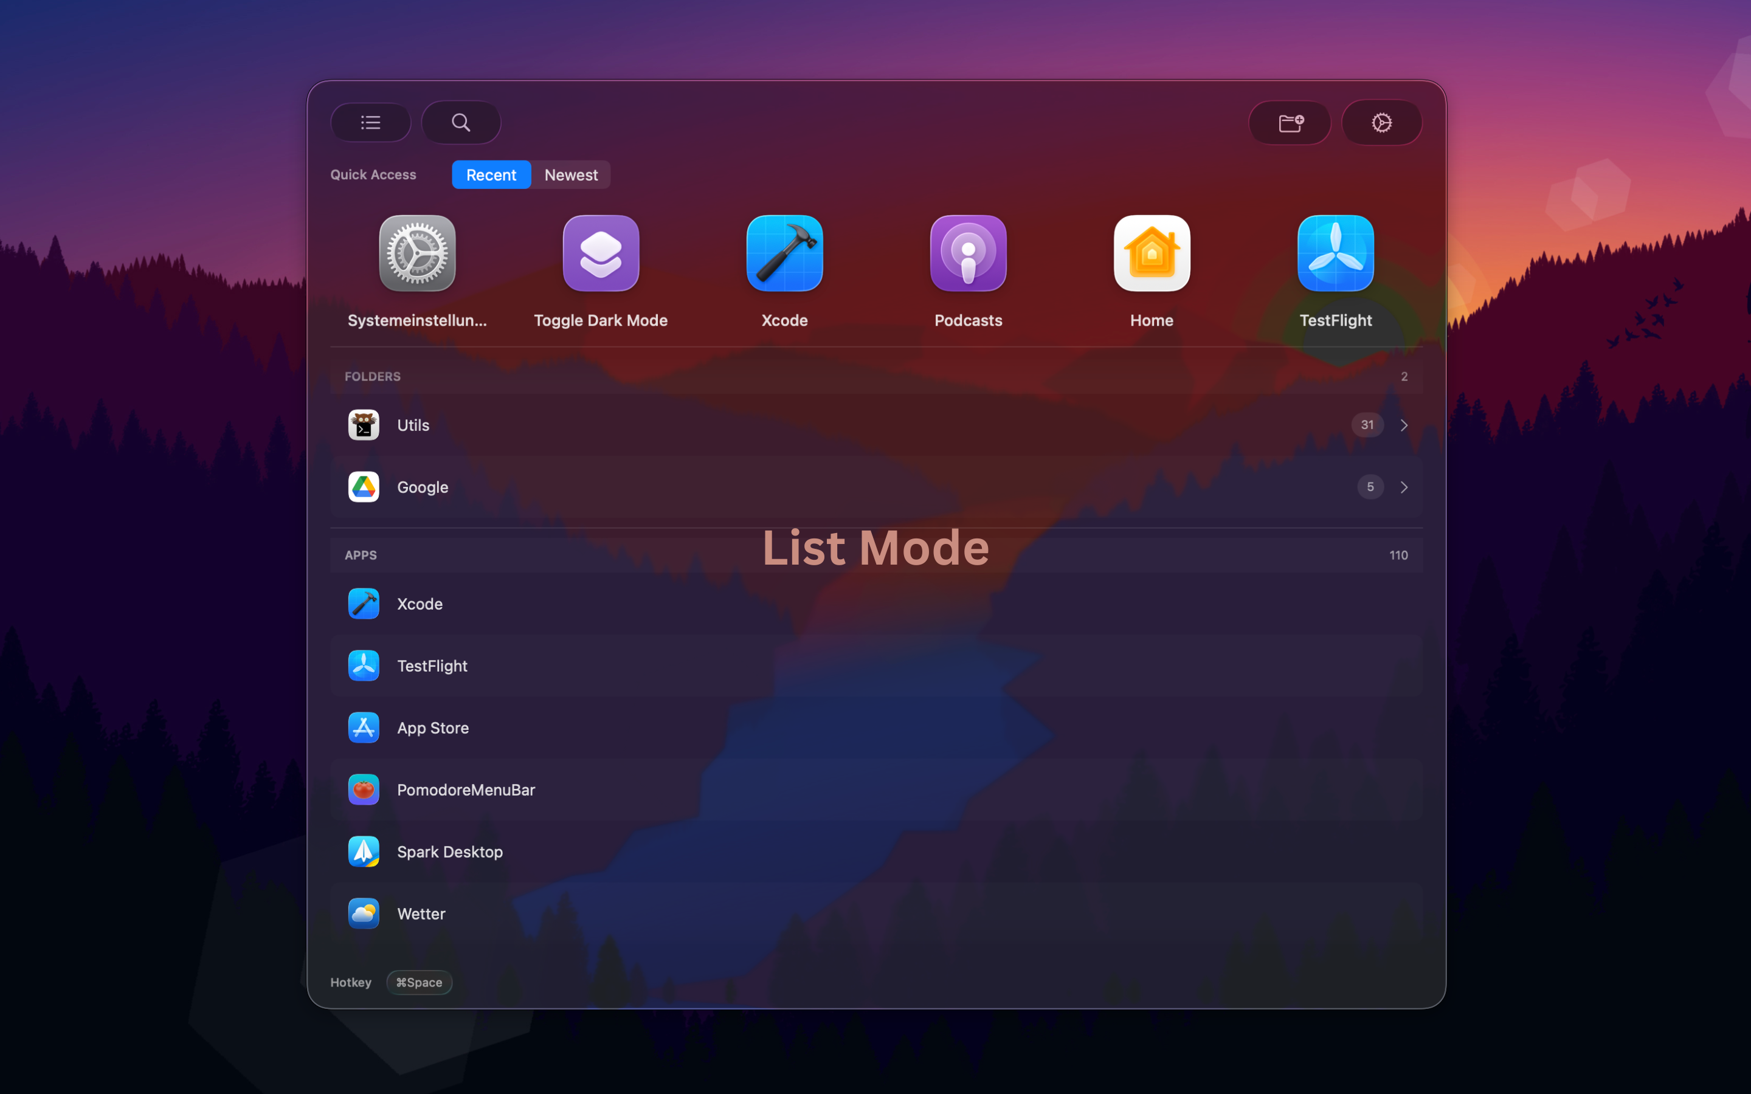Open the search field
Screen dimensions: 1751x1094
point(461,122)
